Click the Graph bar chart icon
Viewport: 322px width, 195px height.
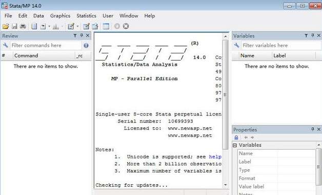55,26
